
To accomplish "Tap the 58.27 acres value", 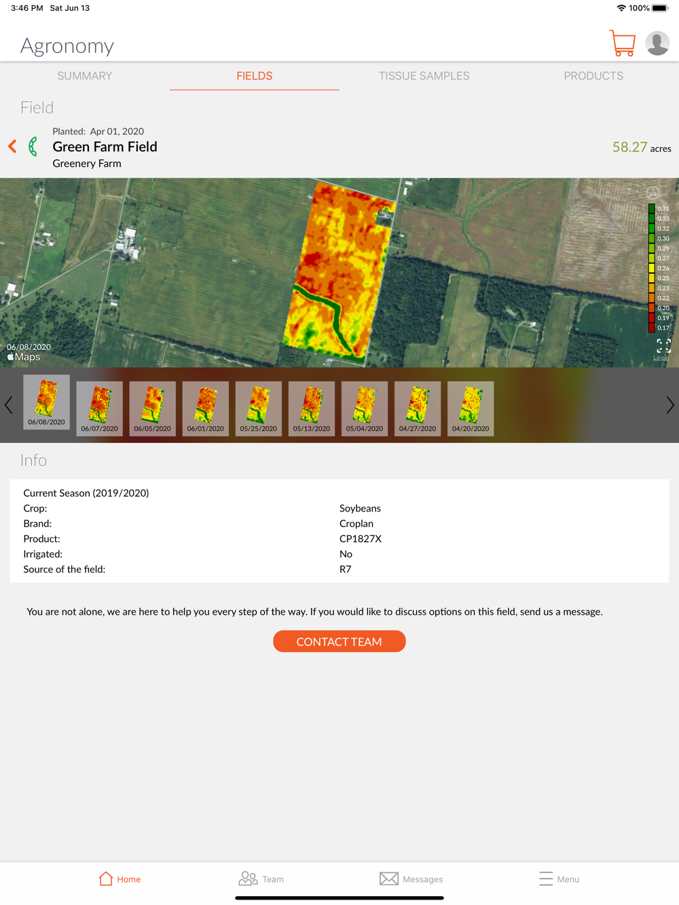I will pos(642,147).
